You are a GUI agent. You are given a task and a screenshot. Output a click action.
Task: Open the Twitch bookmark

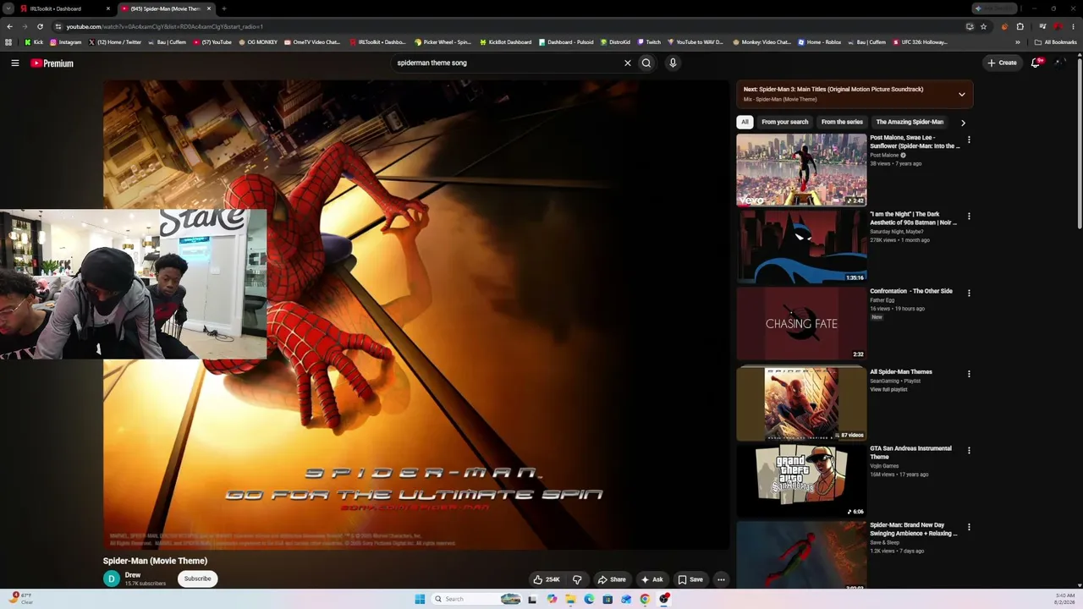(650, 42)
